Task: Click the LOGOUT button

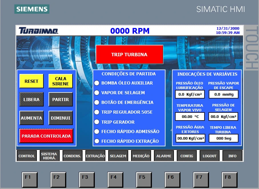Action: pos(209,156)
